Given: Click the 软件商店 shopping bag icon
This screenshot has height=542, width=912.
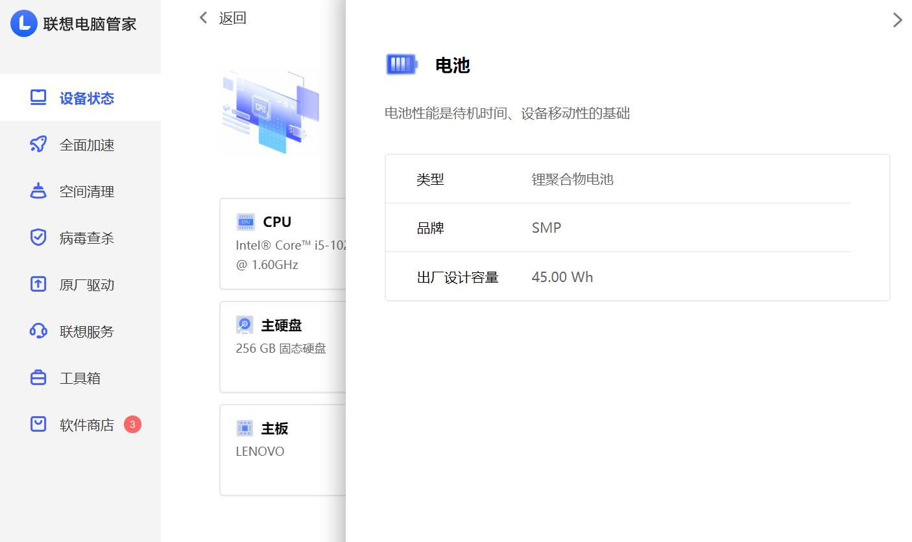Looking at the screenshot, I should 38,424.
